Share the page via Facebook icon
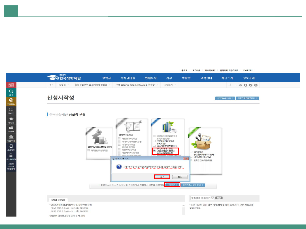306x229 pixels. (x=246, y=85)
